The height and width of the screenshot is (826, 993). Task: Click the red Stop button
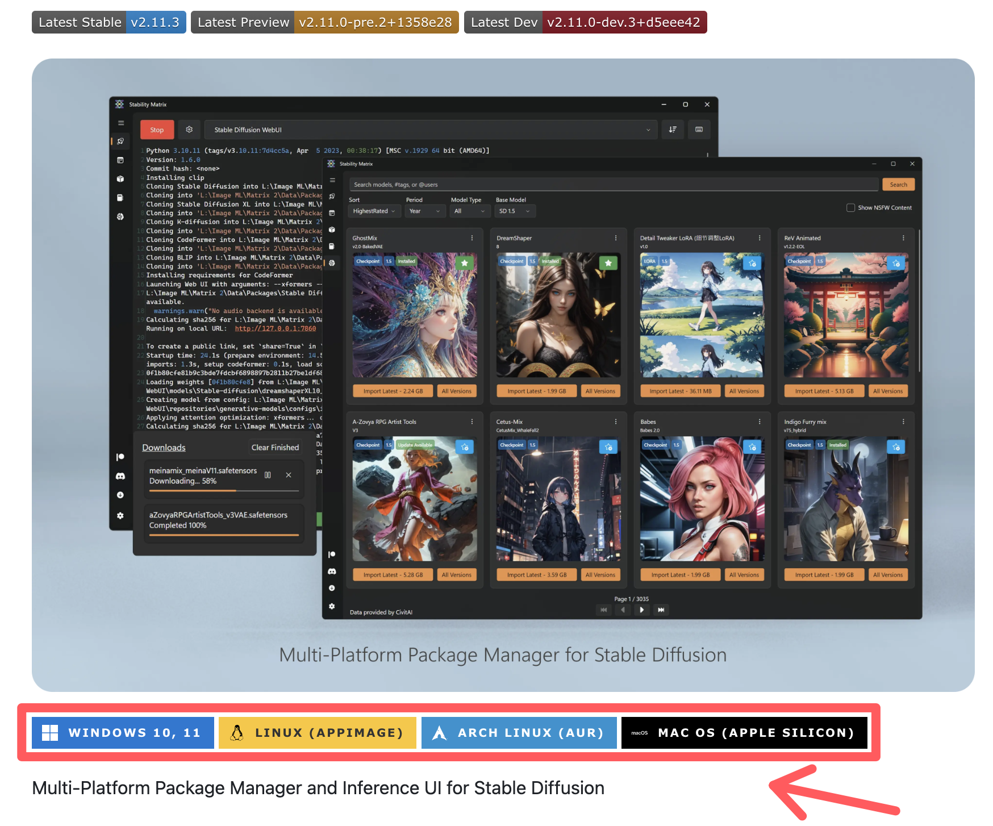157,130
